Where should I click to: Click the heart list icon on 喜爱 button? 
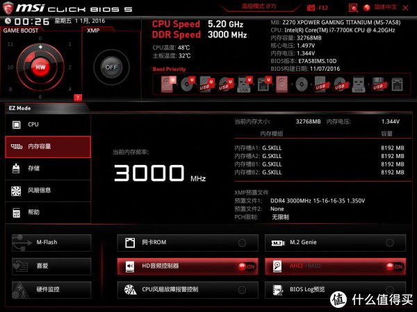[21, 266]
